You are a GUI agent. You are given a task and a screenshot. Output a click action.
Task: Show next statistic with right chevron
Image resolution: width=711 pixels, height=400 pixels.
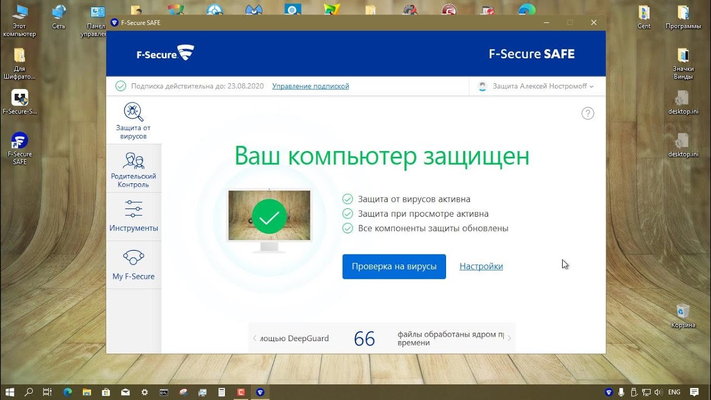tap(509, 338)
